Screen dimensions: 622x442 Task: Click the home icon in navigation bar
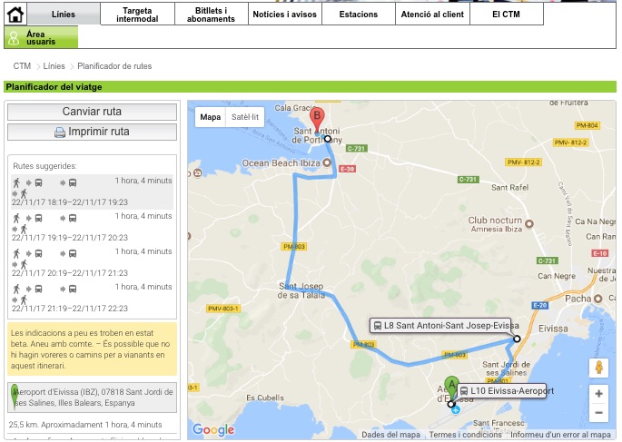15,15
